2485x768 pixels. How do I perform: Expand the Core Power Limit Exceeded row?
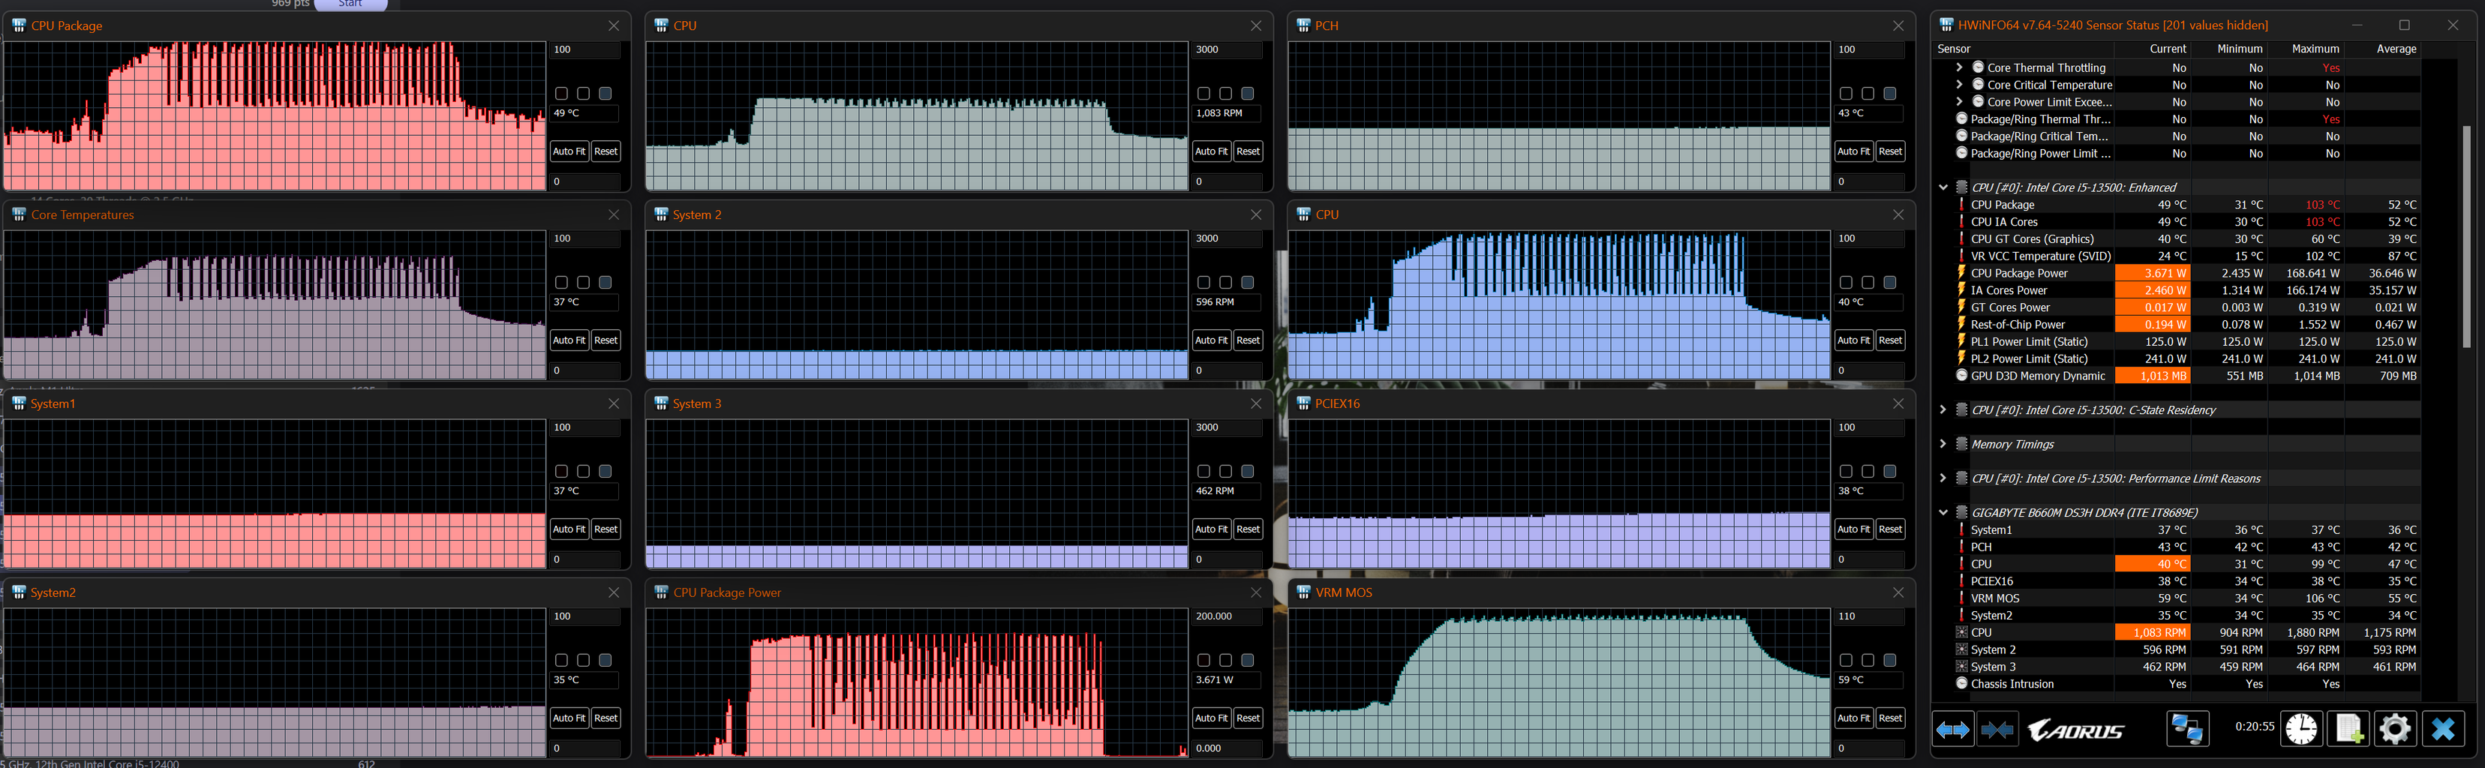tap(1959, 101)
